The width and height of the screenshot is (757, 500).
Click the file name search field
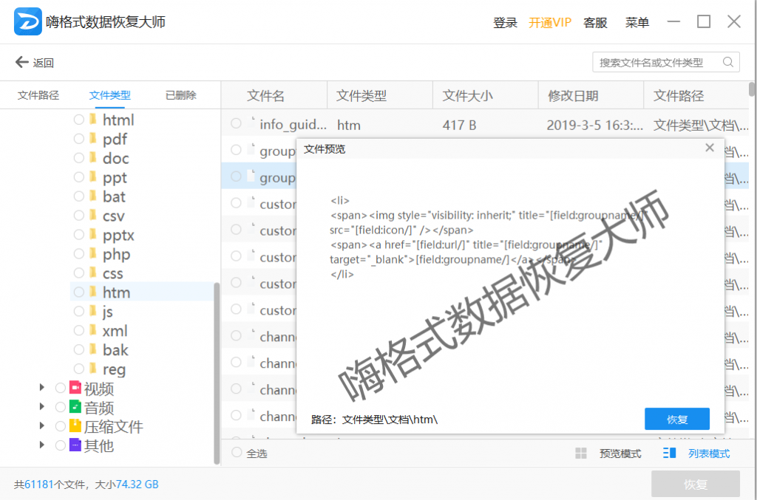[x=666, y=62]
